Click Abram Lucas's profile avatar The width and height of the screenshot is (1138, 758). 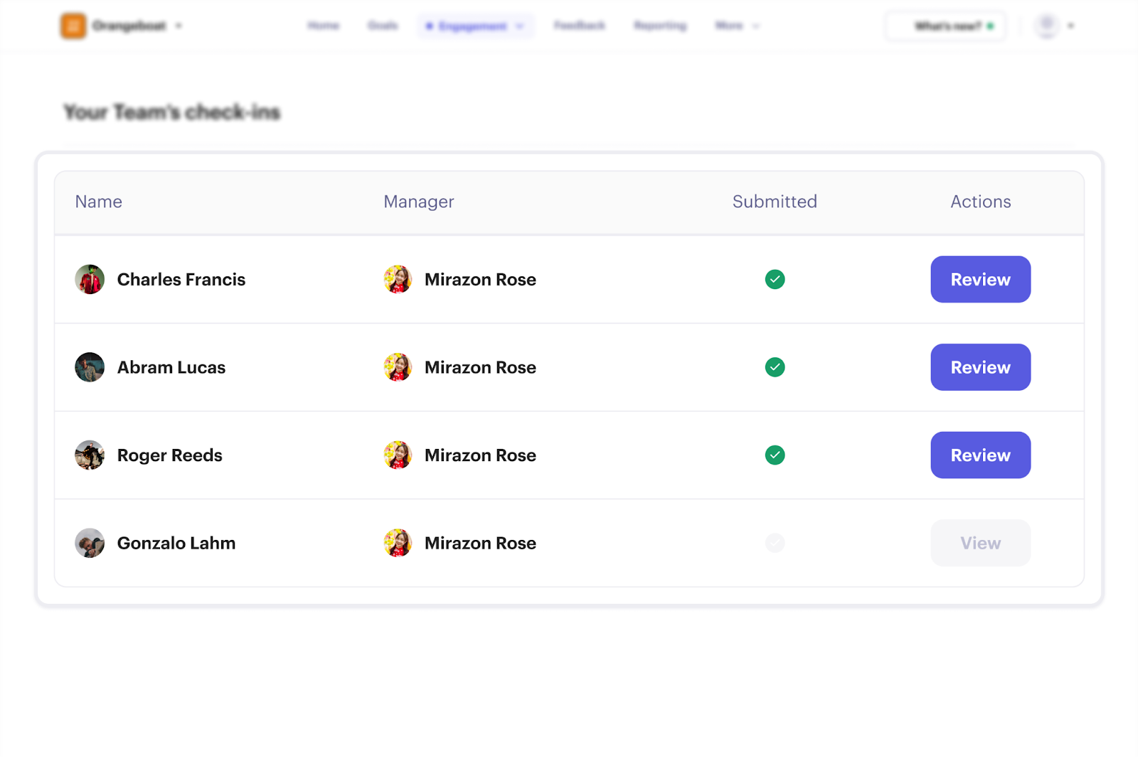click(90, 367)
